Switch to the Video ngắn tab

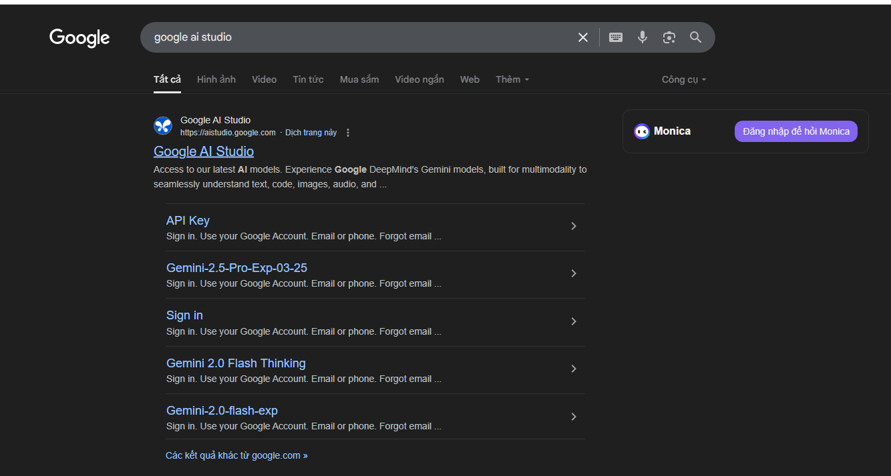click(x=419, y=79)
